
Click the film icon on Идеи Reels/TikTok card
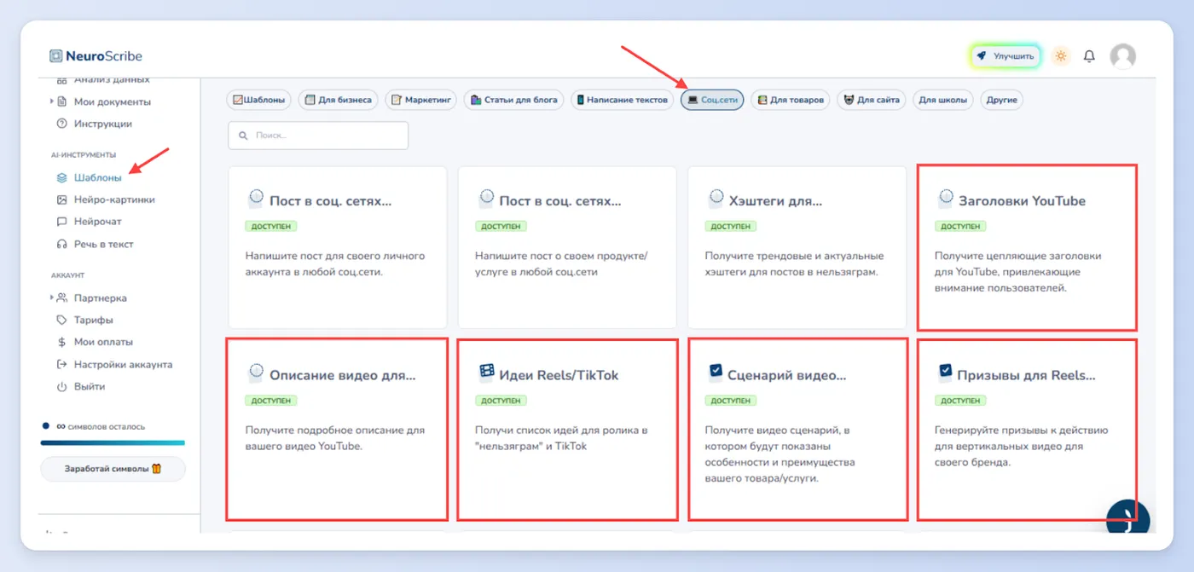pyautogui.click(x=487, y=372)
